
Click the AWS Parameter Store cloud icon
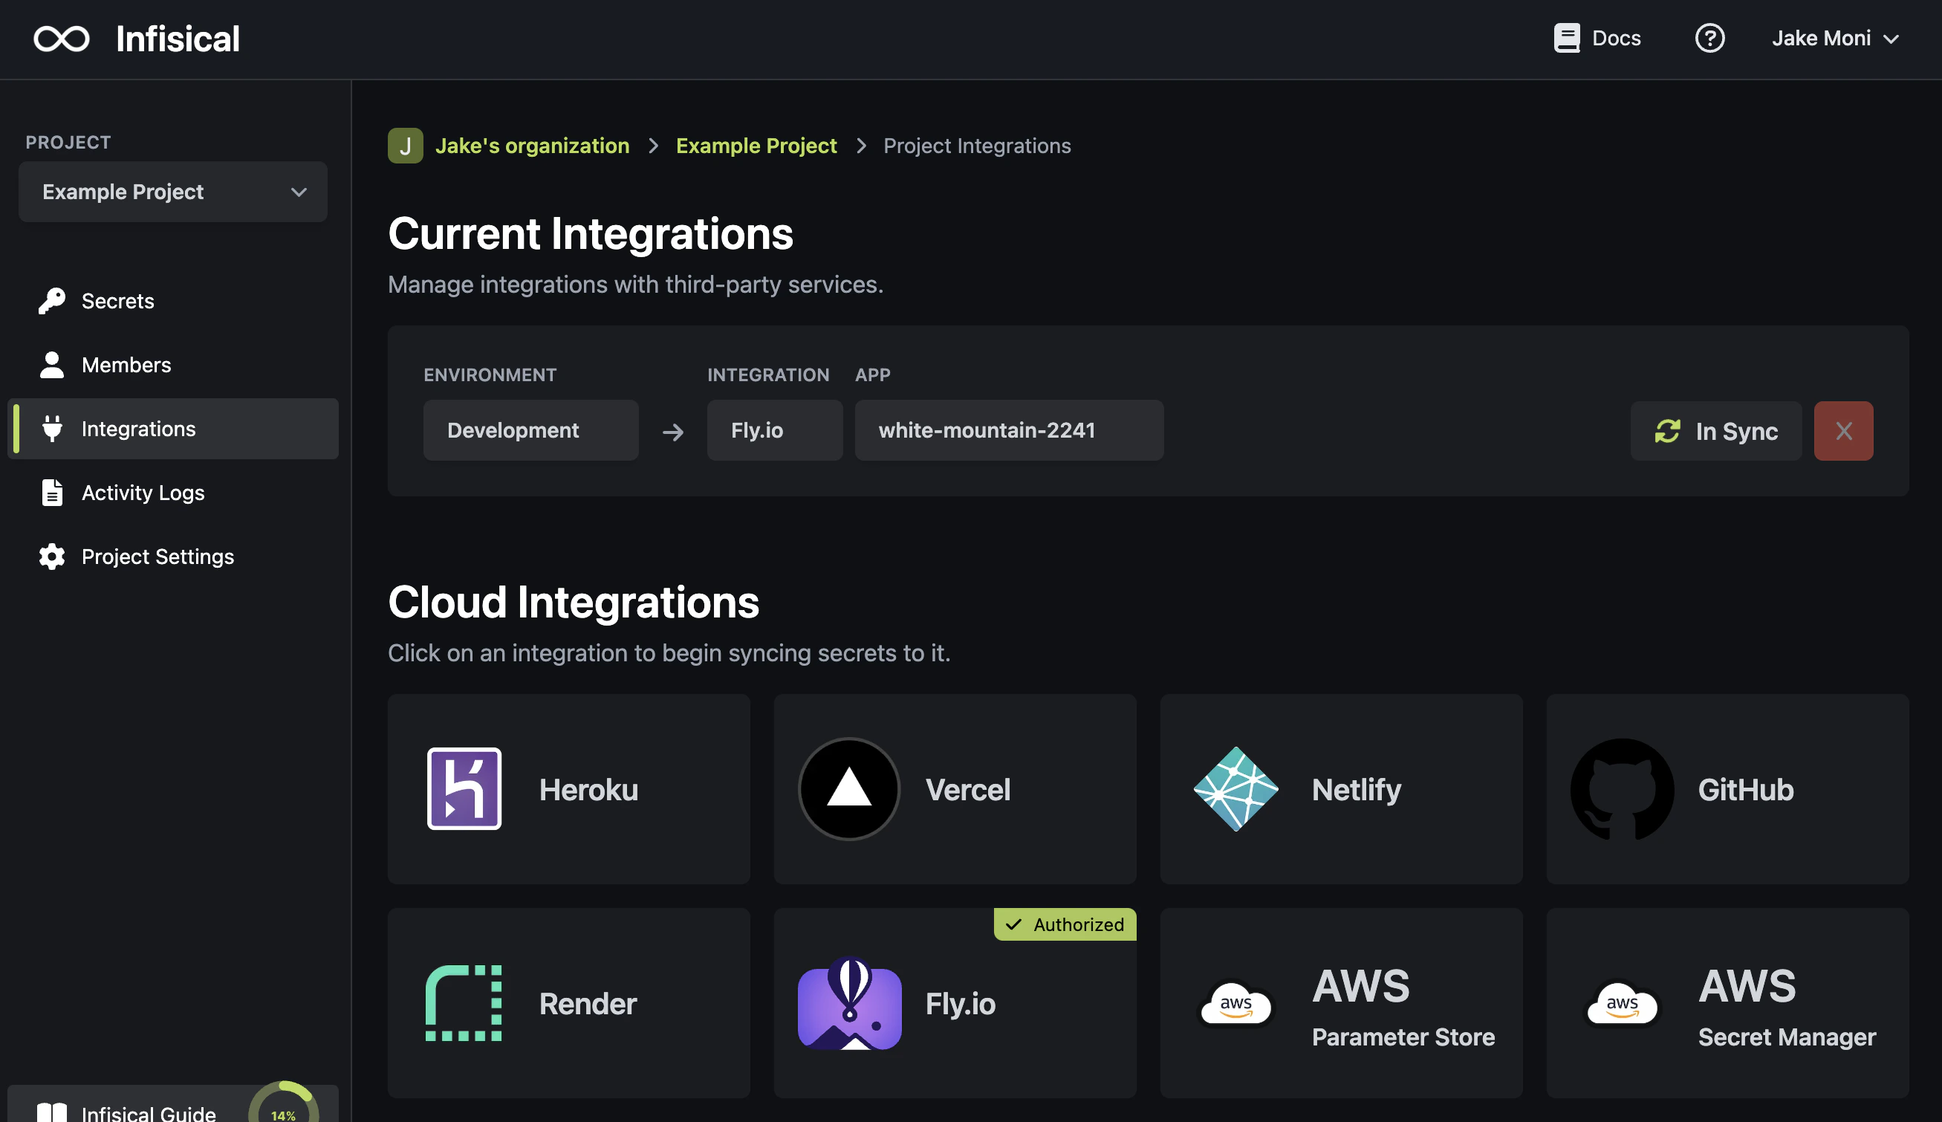pyautogui.click(x=1235, y=1002)
